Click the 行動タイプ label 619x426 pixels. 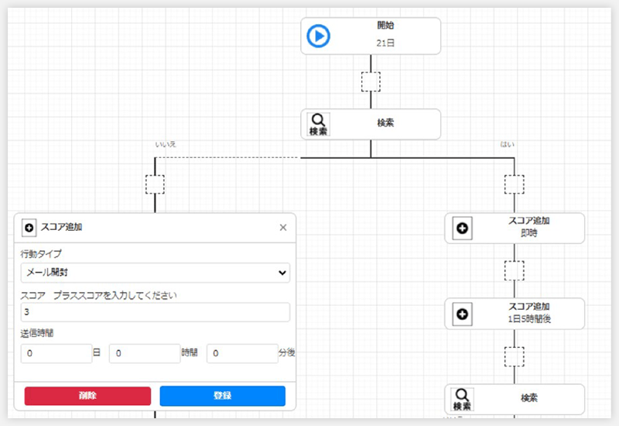[41, 254]
